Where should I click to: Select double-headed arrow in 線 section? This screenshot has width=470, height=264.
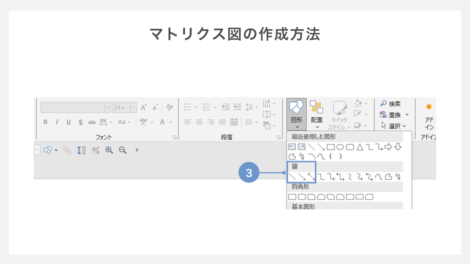coord(311,177)
